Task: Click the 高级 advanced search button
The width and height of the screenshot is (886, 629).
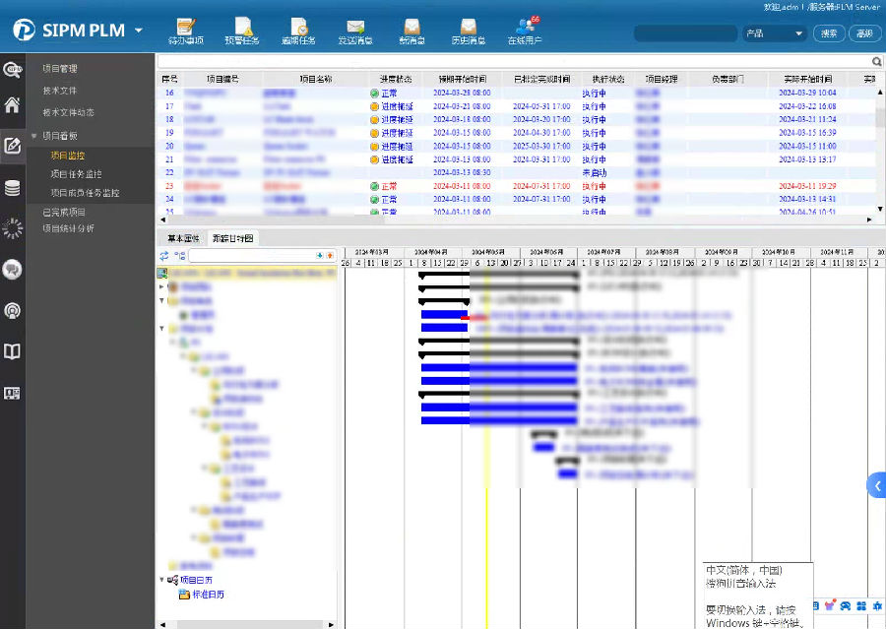Action: 864,33
